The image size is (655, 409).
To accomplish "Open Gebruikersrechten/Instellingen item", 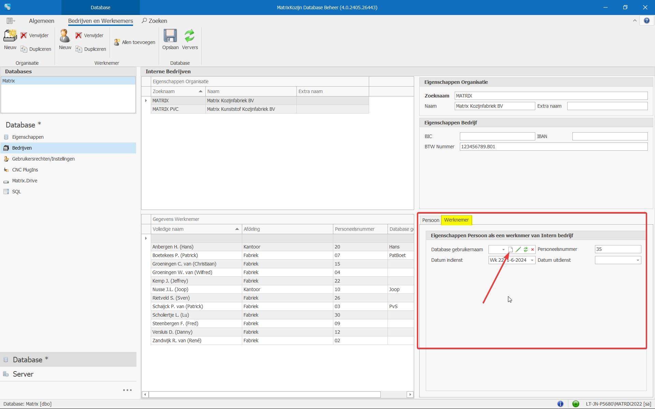I will (43, 159).
